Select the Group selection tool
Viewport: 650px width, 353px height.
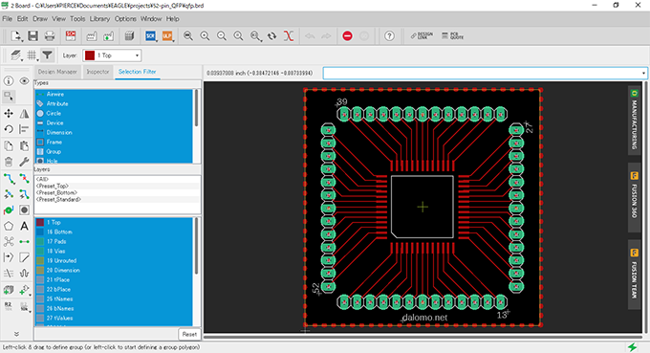tap(9, 97)
